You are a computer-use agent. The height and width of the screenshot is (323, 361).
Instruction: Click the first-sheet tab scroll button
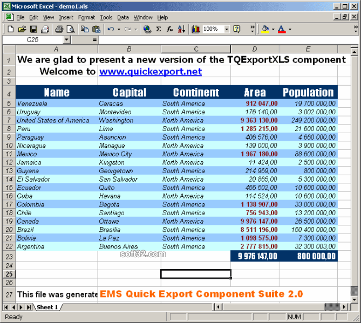[6, 307]
